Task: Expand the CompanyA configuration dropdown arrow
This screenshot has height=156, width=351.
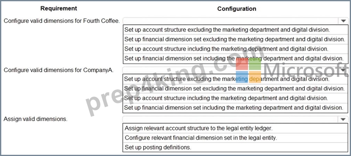Action: click(x=343, y=70)
